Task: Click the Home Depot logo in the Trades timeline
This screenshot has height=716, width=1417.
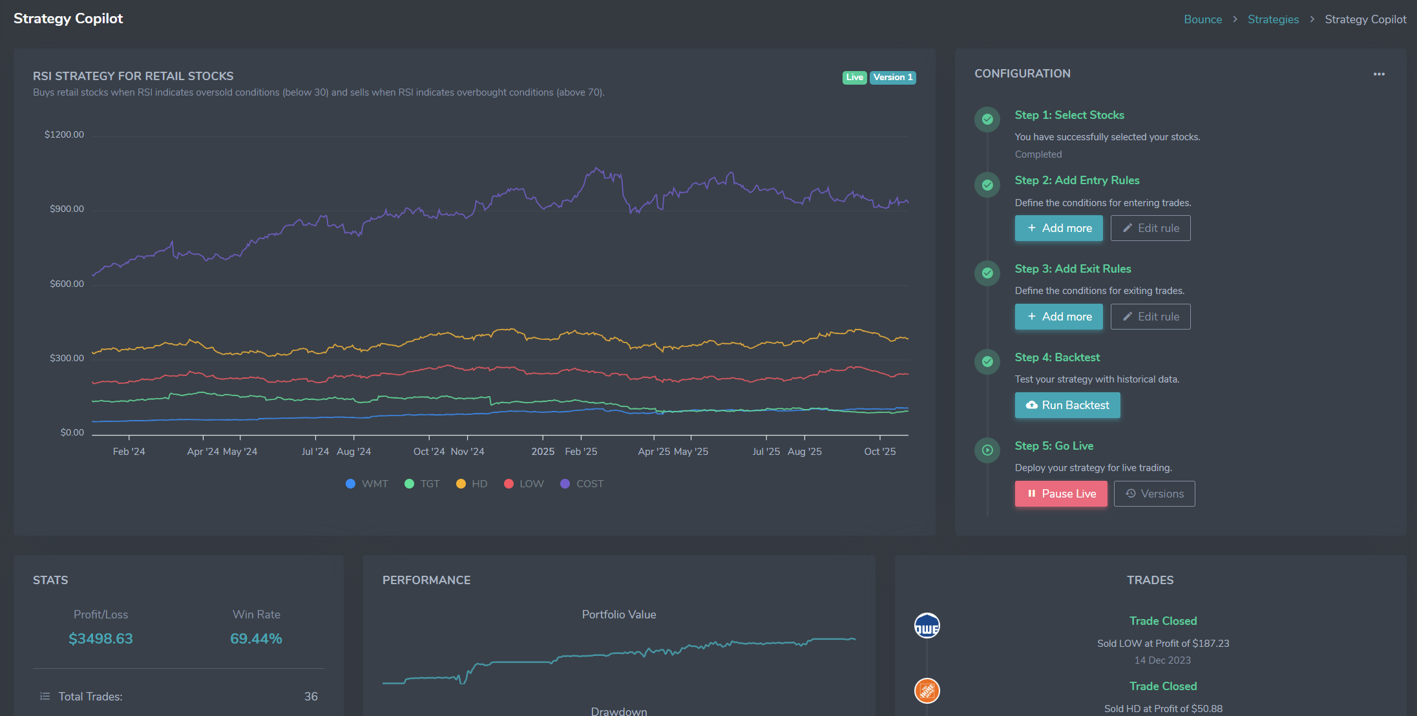Action: [927, 690]
